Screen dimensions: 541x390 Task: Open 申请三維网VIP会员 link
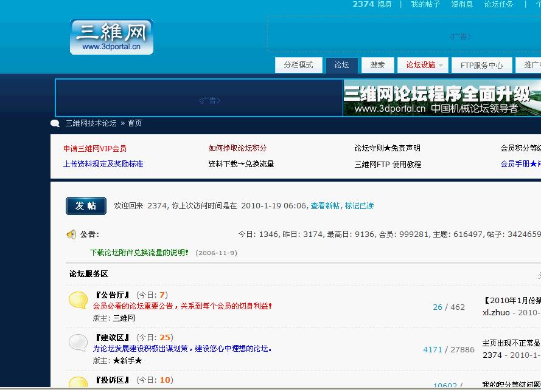[95, 148]
